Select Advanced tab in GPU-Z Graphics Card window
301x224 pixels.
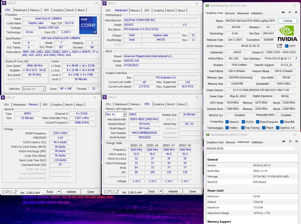click(242, 13)
